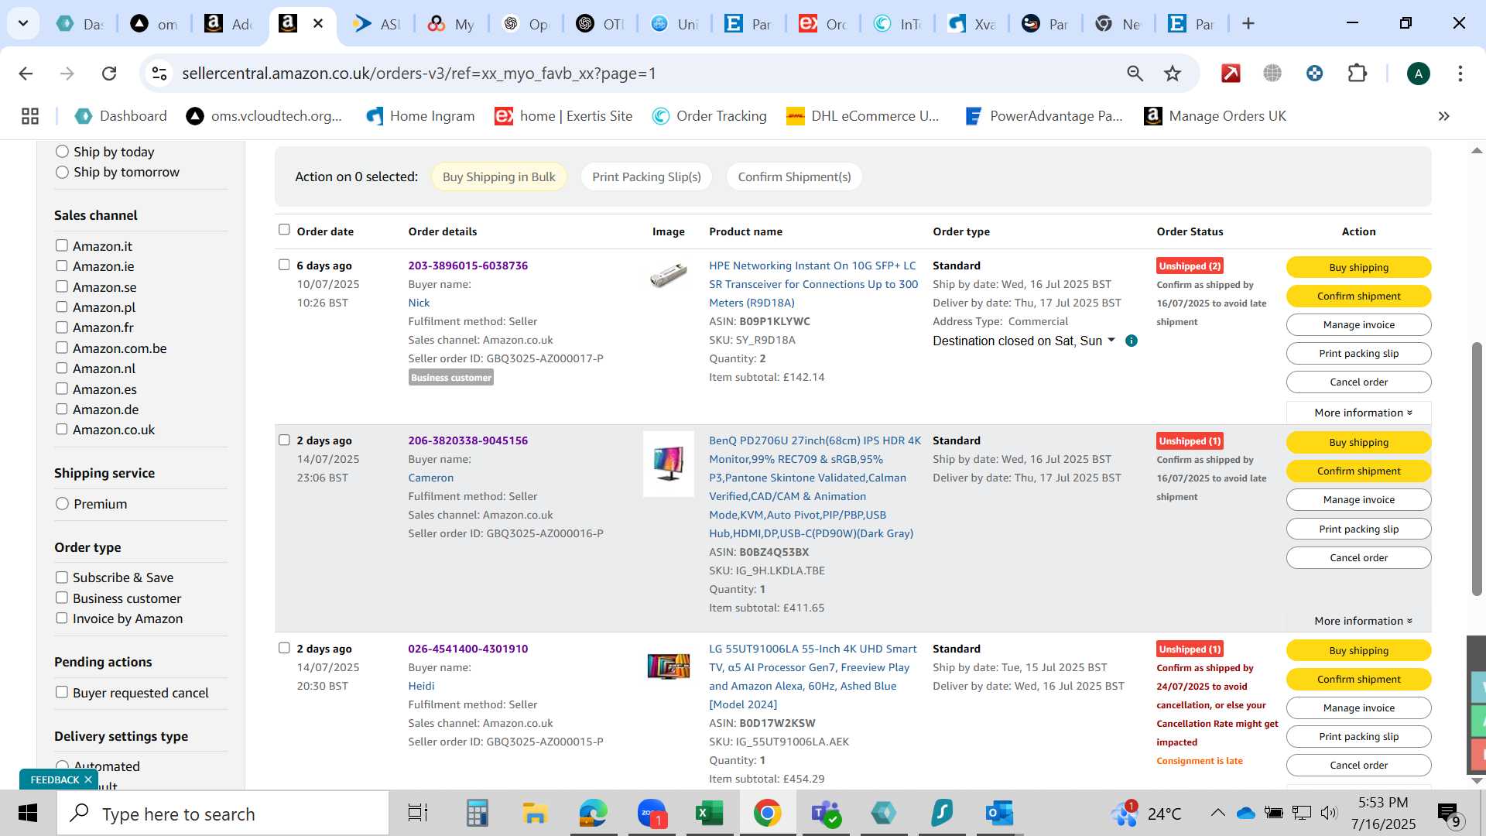This screenshot has width=1486, height=836.
Task: Open the Windows Start menu
Action: pos(28,814)
